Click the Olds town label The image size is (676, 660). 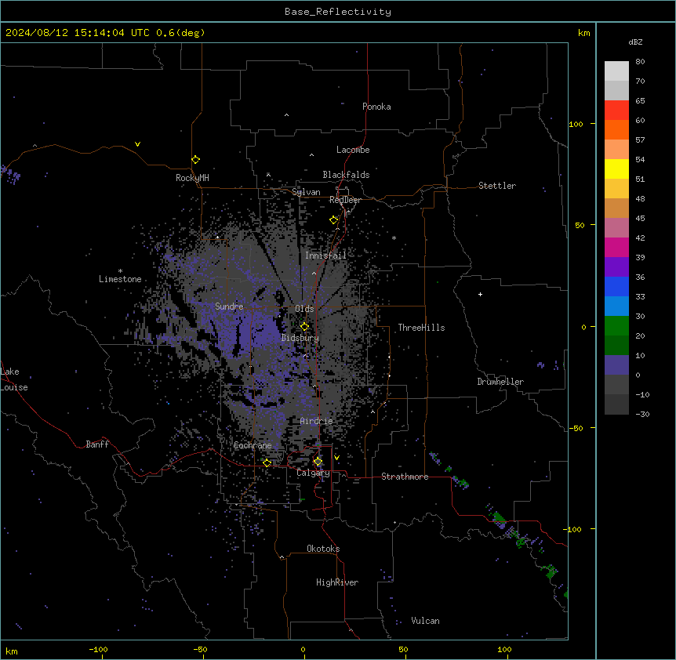[304, 309]
